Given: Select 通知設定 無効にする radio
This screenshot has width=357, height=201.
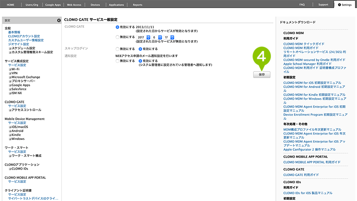Looking at the screenshot, I should pyautogui.click(x=117, y=61).
